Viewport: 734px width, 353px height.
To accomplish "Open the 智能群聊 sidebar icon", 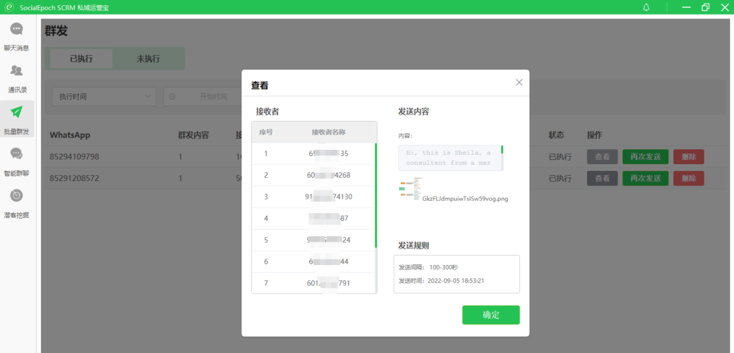I will click(17, 154).
